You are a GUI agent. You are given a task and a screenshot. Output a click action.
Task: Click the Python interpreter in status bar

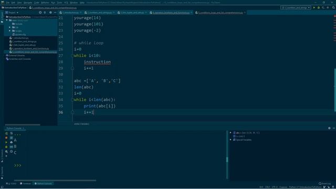click(305, 187)
